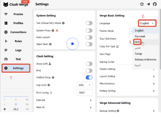This screenshot has width=161, height=118.
Task: Expand the Backup Setting row
Action: coord(128,111)
